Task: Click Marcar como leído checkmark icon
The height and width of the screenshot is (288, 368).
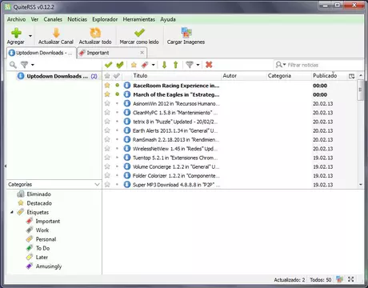Action: [x=139, y=33]
